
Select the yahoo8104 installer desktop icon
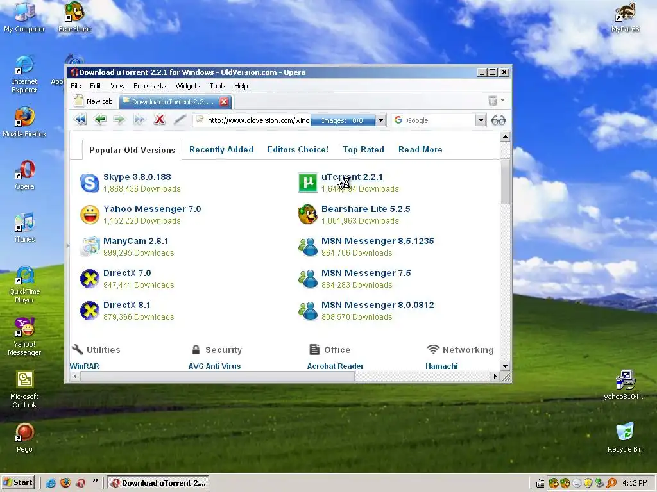click(625, 385)
